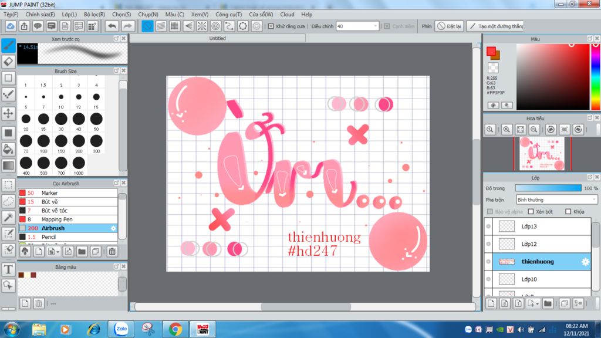The image size is (601, 338).
Task: Click the Undo arrow
Action: click(x=112, y=26)
